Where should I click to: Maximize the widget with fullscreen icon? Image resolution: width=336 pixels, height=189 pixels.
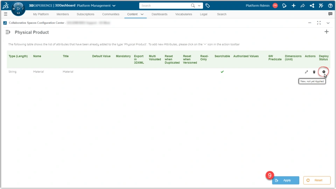pos(319,23)
